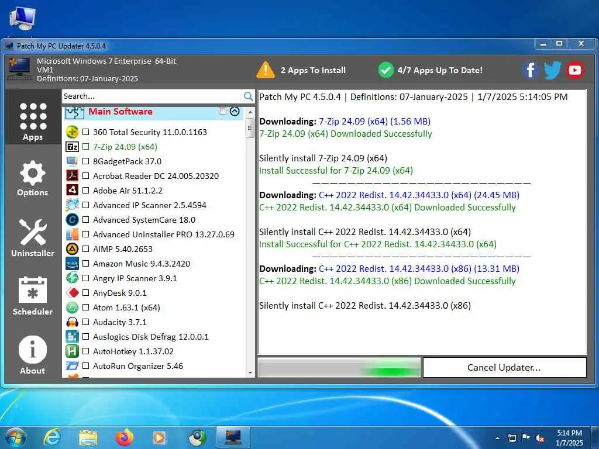Viewport: 599px width, 449px height.
Task: Select the Auslogics Disk Defrag 12.0.0.1 entry
Action: point(151,337)
